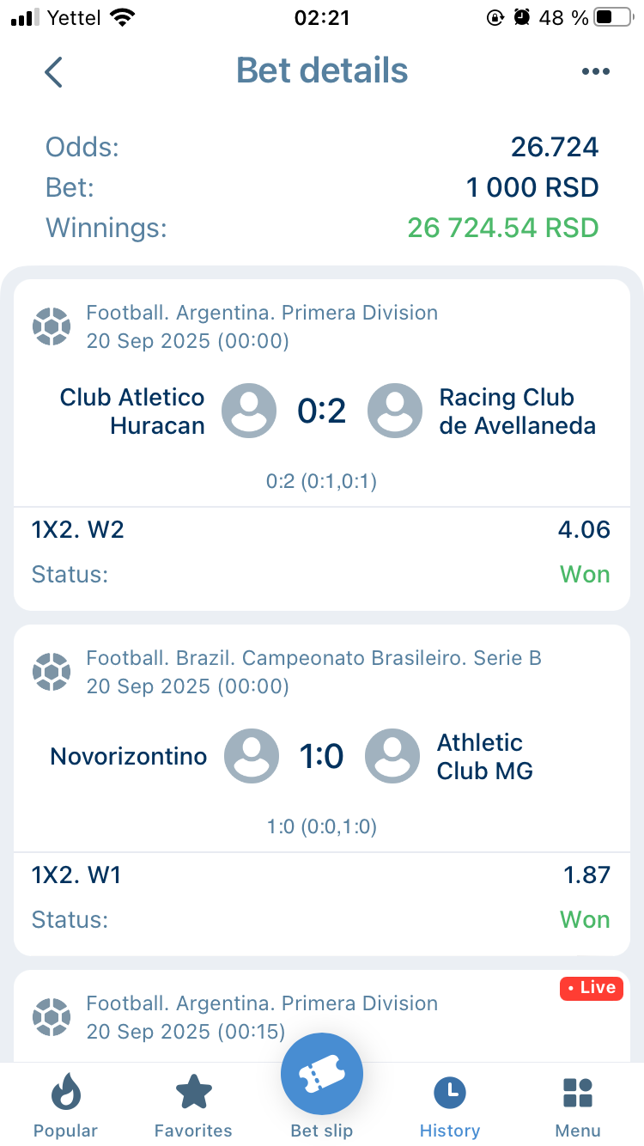
Task: Tap Athletic Club MG team avatar
Action: coord(392,756)
